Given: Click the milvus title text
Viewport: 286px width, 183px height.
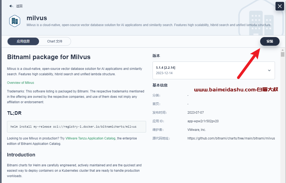Looking at the screenshot, I should tap(37, 18).
